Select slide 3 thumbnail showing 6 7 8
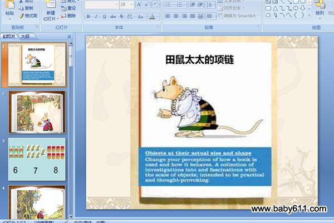The image size is (334, 223). [x=37, y=159]
